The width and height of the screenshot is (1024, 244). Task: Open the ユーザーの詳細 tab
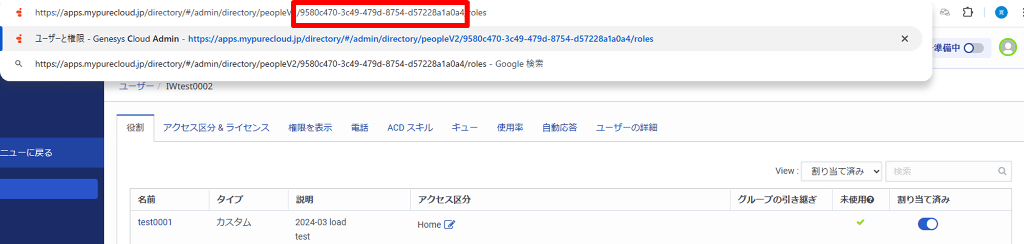tap(627, 127)
